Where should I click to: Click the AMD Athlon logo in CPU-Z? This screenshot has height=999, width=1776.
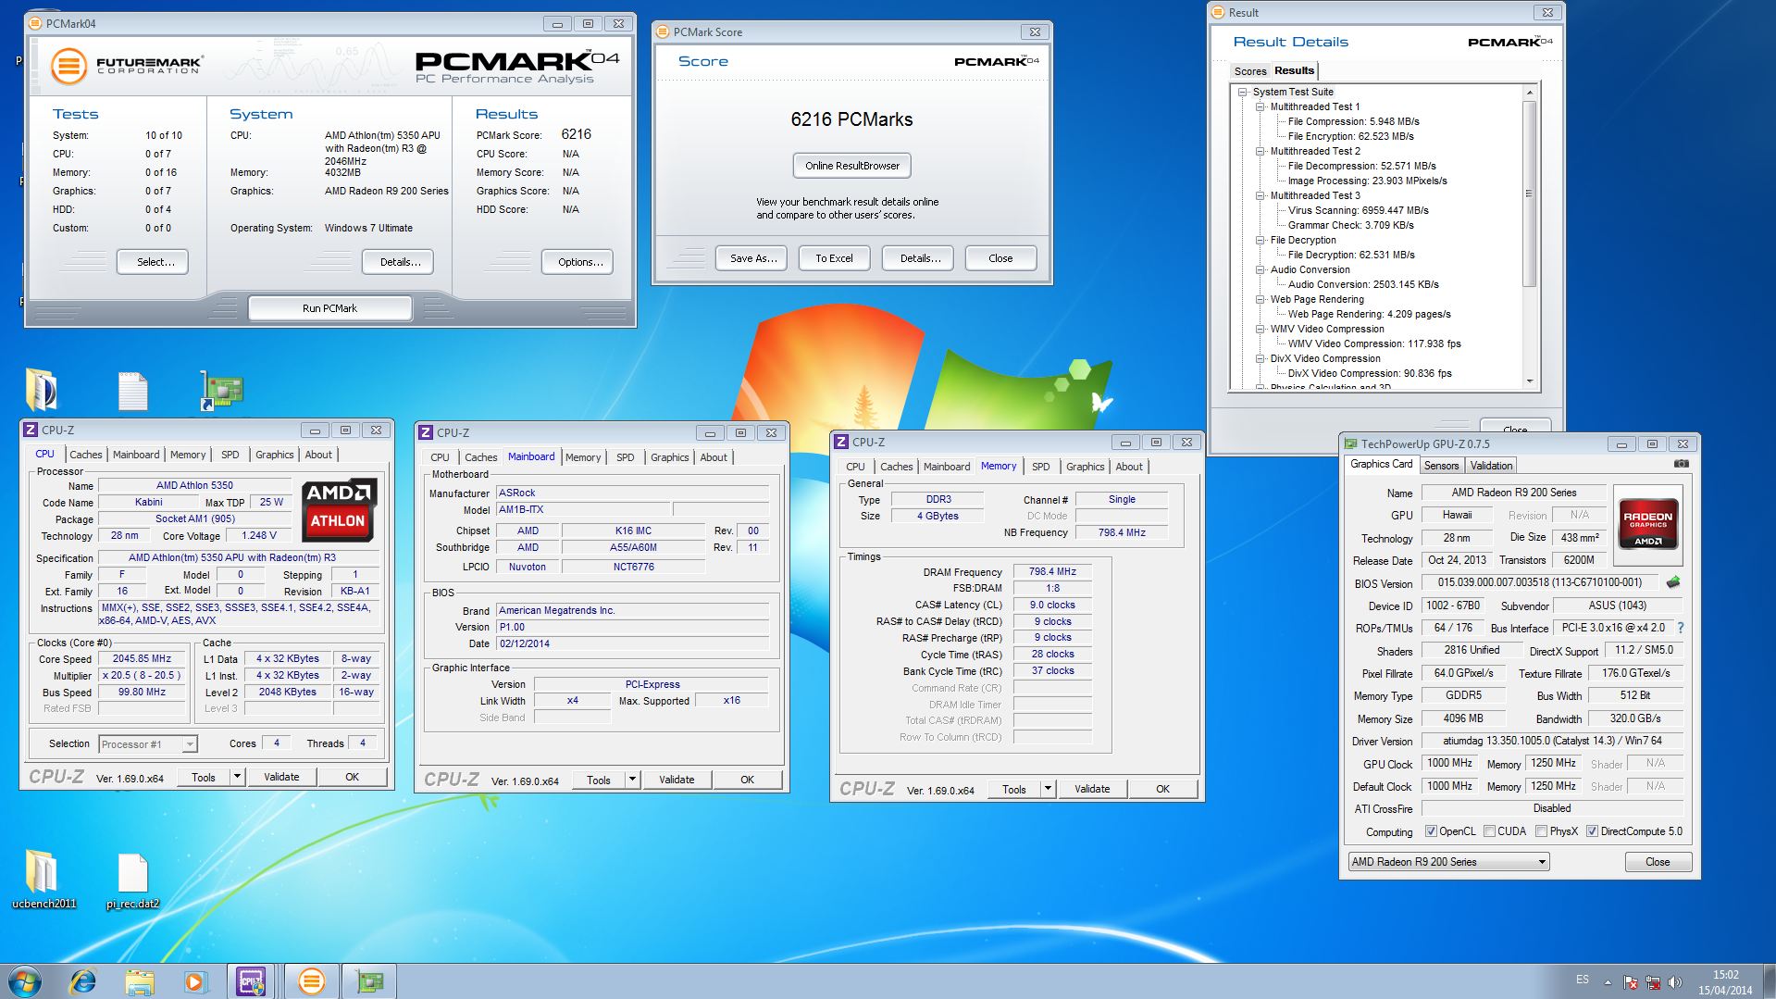point(339,508)
